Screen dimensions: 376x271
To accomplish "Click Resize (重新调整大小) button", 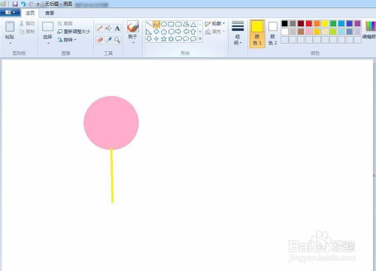I will coord(74,32).
